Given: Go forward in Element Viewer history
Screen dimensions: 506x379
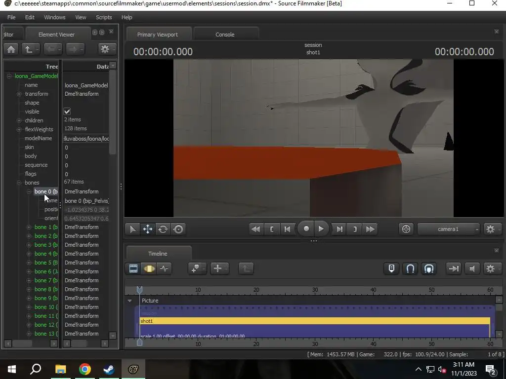Looking at the screenshot, I should [x=75, y=49].
